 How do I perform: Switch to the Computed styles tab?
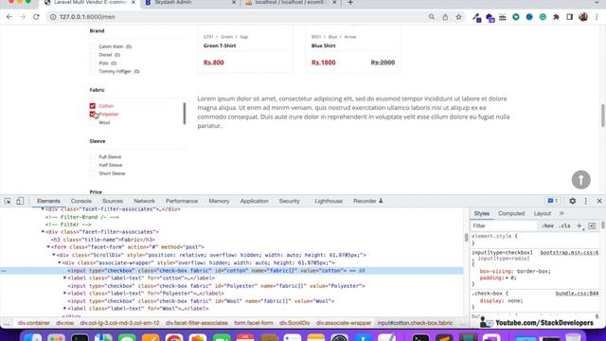tap(511, 213)
